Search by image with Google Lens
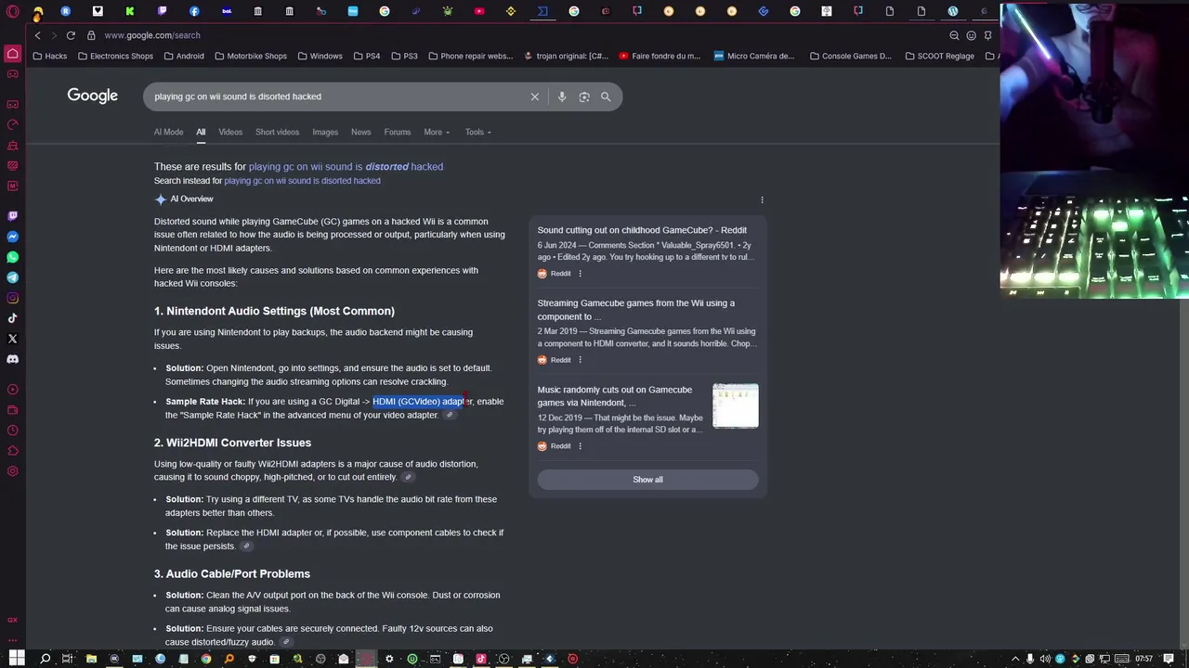Image resolution: width=1189 pixels, height=668 pixels. pos(584,96)
